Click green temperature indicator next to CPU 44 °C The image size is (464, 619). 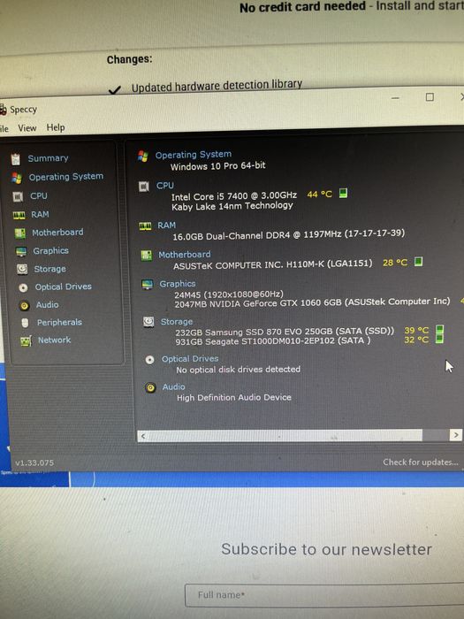point(343,193)
